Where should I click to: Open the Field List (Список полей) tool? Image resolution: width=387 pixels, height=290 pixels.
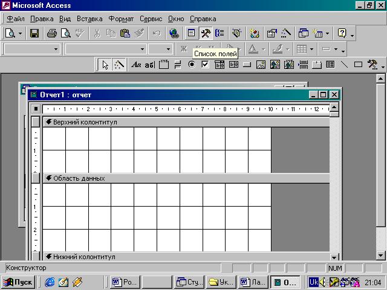click(191, 34)
